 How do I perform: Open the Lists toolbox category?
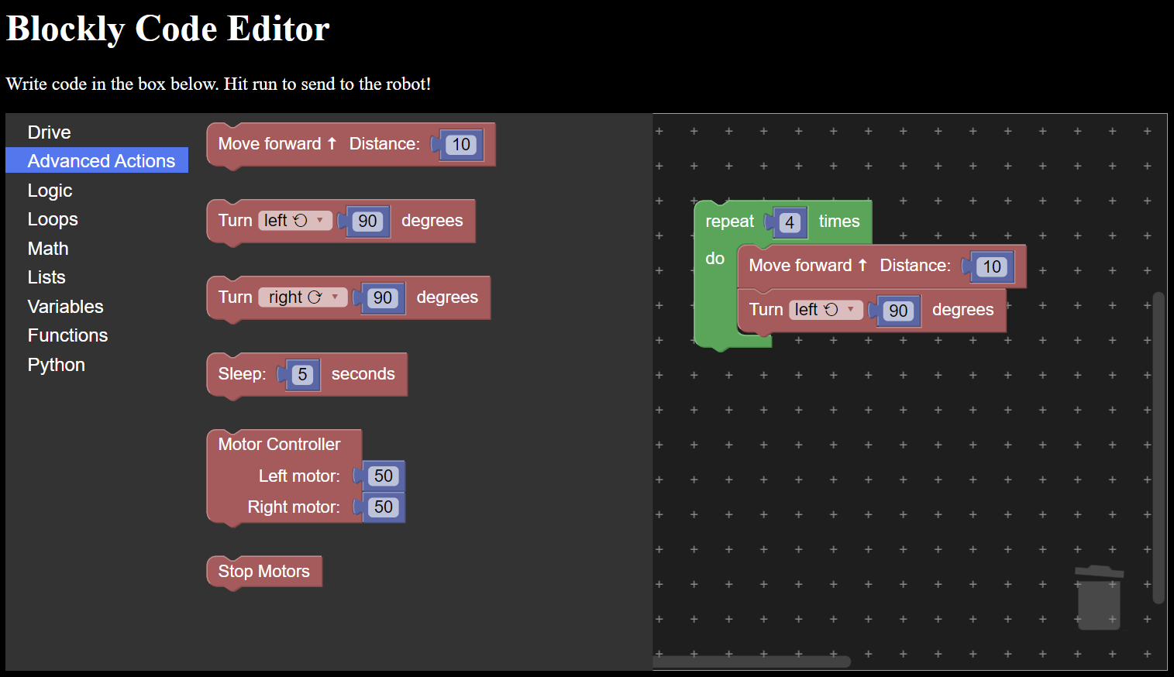pos(46,277)
